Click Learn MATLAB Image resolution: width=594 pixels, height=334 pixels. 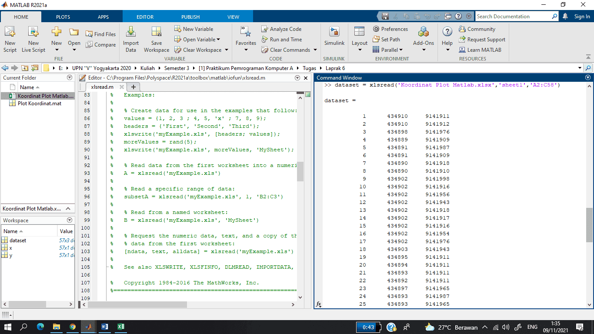point(480,50)
